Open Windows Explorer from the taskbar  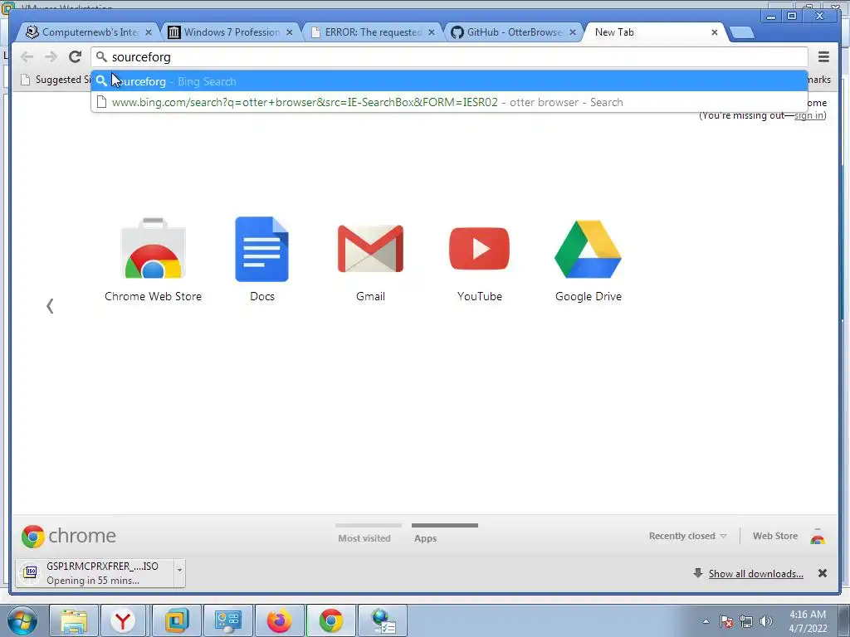pyautogui.click(x=74, y=620)
